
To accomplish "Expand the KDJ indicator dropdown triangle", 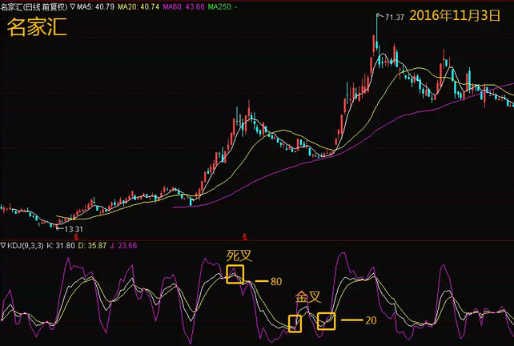I will pos(3,245).
